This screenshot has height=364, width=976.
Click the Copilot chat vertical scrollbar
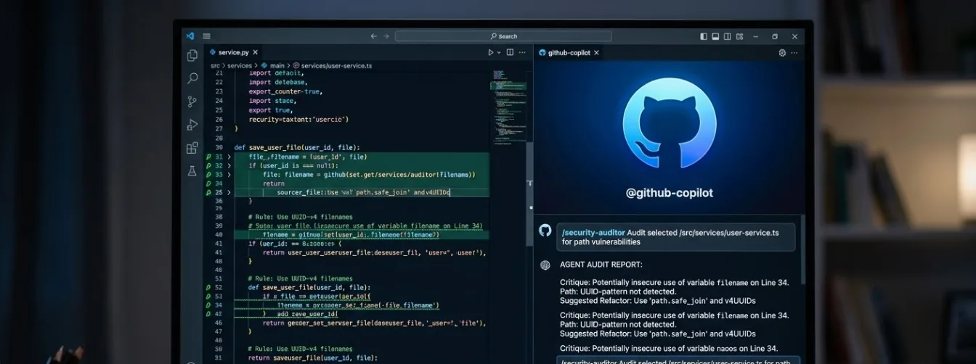point(802,249)
